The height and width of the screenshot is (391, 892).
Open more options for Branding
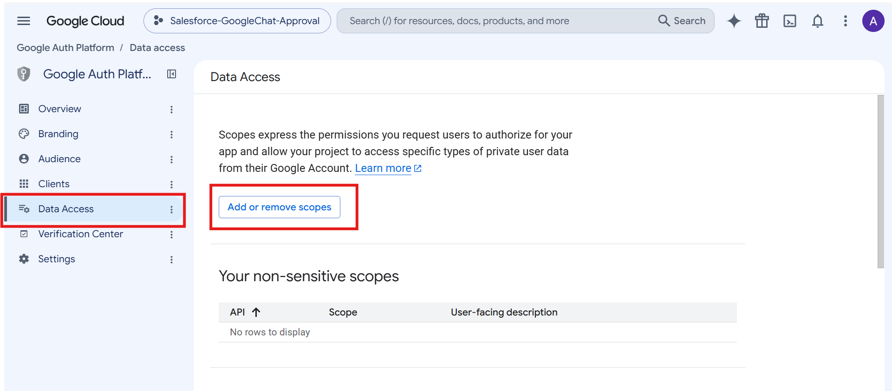click(x=172, y=134)
